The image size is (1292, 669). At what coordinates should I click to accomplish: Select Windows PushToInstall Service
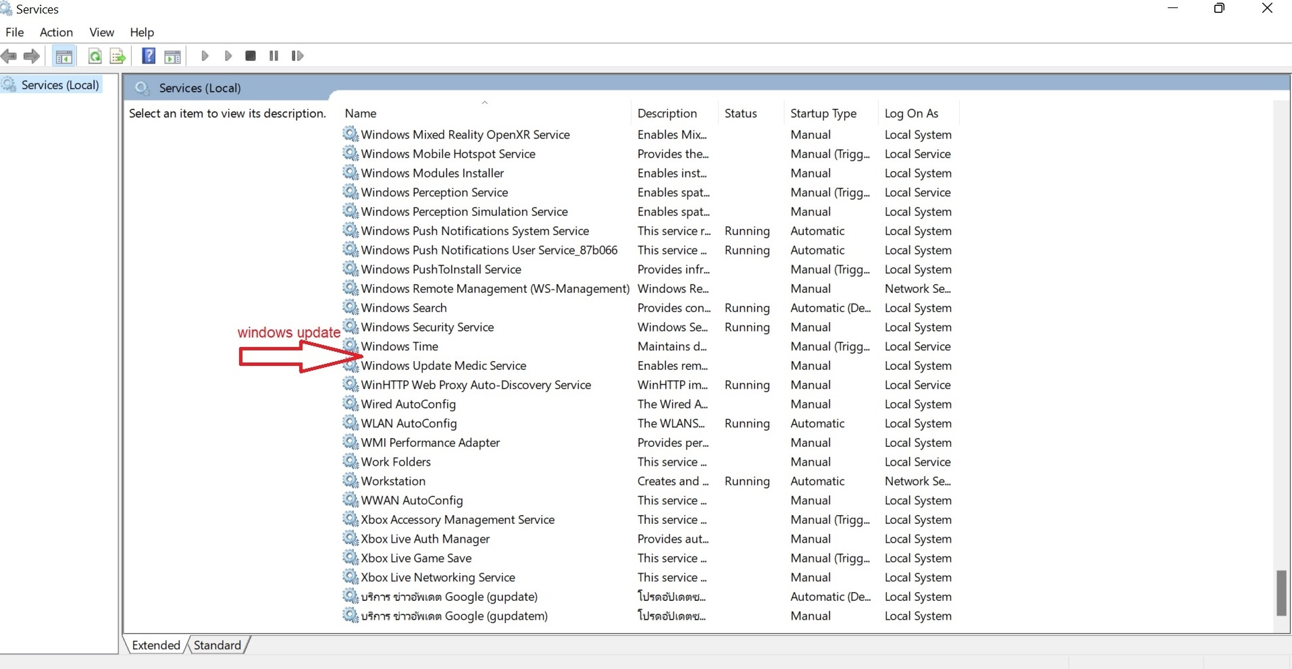441,269
